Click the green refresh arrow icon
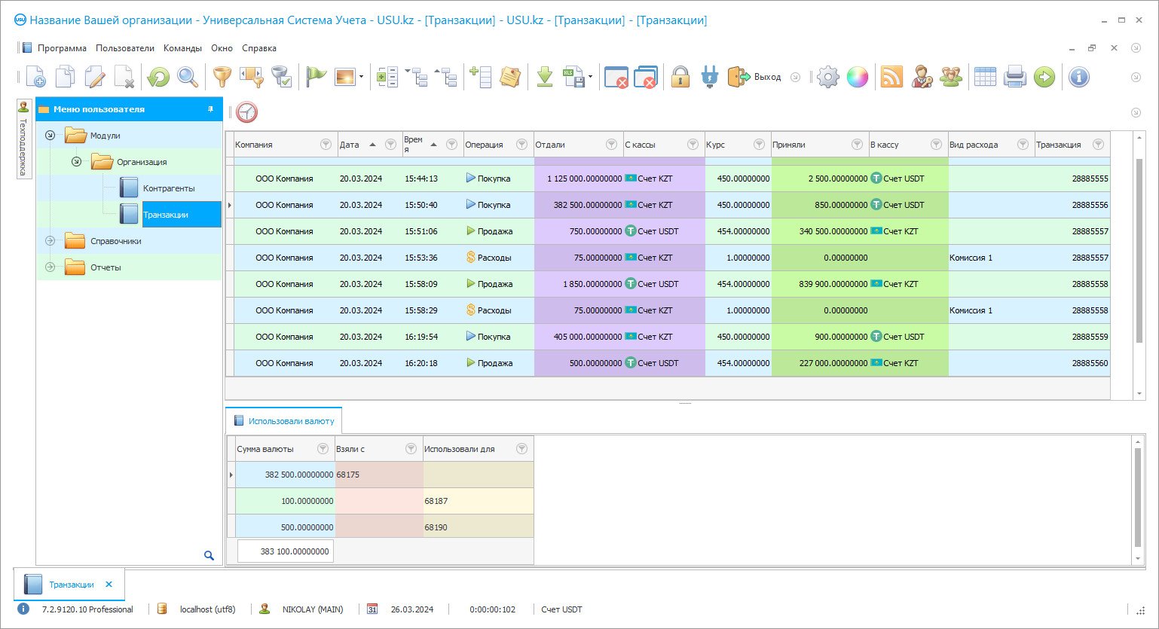 (158, 77)
